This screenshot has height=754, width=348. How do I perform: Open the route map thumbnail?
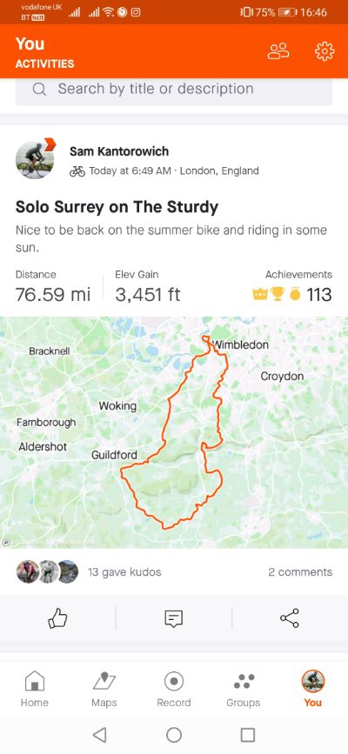point(174,432)
